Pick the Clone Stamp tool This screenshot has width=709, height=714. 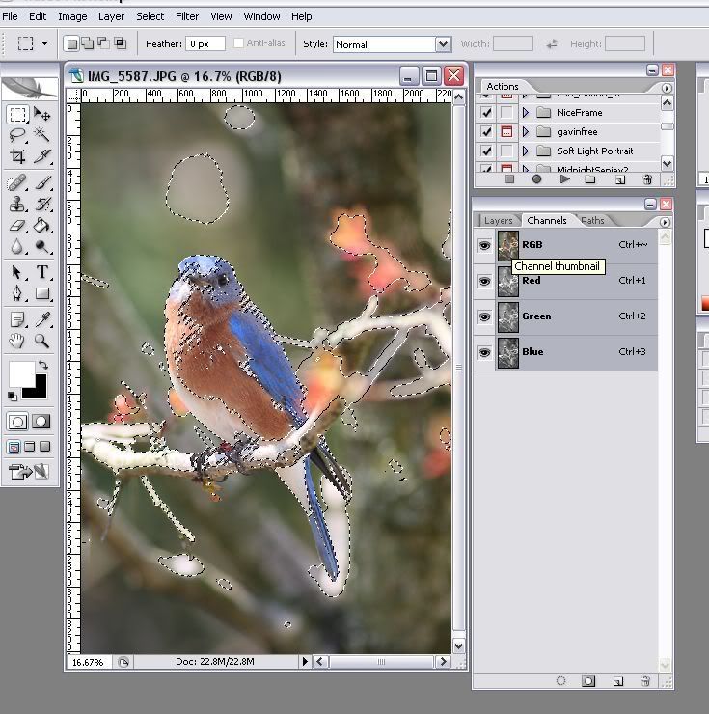17,204
